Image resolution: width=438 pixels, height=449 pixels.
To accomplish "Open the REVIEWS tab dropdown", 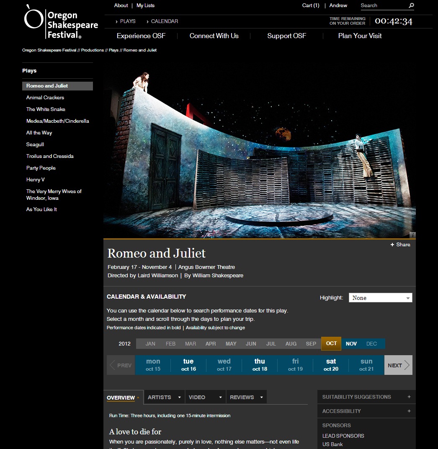I will (247, 397).
